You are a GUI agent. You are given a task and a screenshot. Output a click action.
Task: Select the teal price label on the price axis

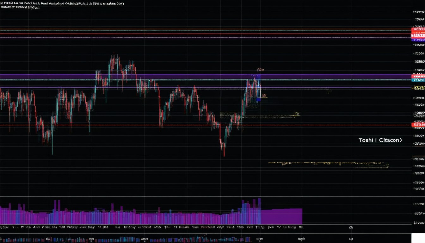pyautogui.click(x=418, y=80)
